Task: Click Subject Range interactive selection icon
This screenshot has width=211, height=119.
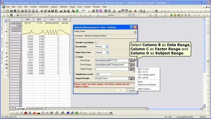Action: (130, 69)
